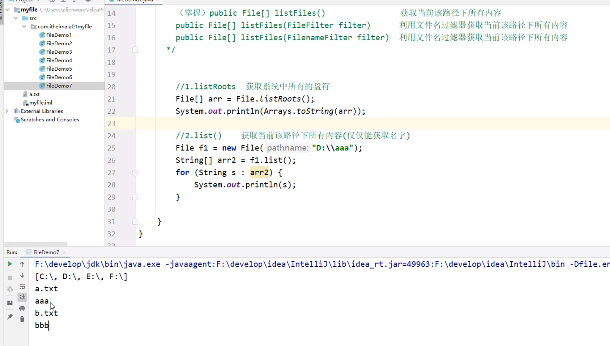Viewport: 610px width, 346px height.
Task: Toggle scroll to end in console
Action: pyautogui.click(x=22, y=297)
